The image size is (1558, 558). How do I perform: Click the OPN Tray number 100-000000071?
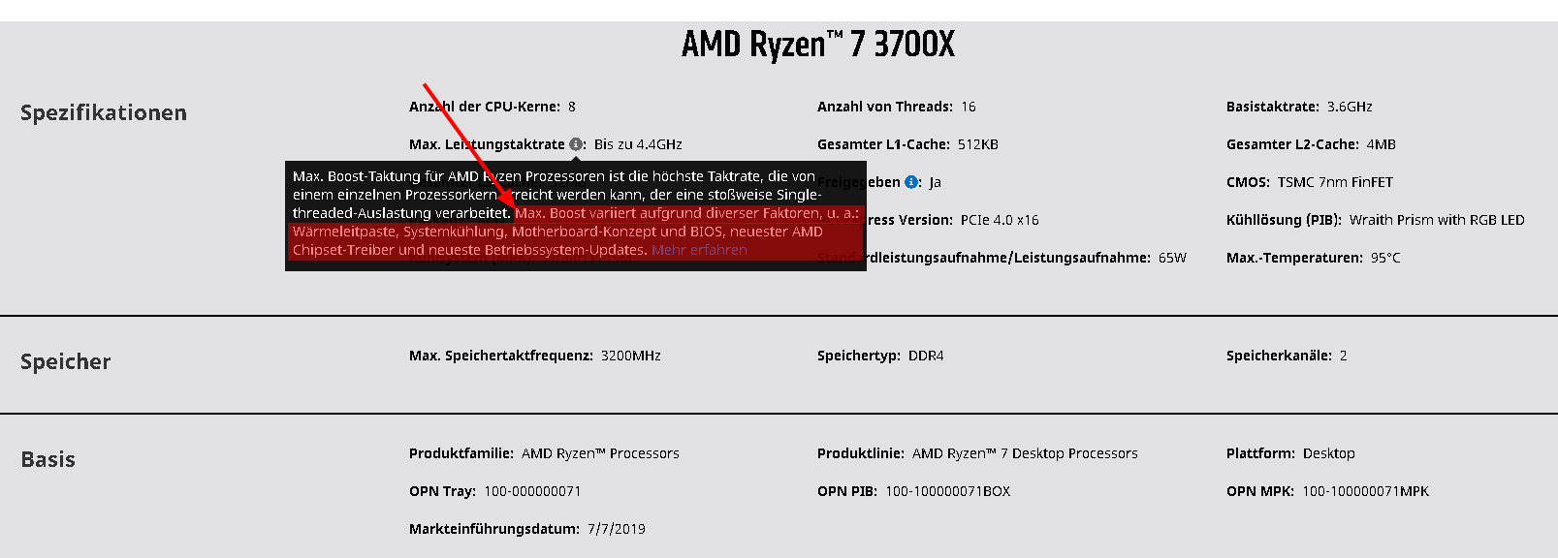[x=531, y=491]
